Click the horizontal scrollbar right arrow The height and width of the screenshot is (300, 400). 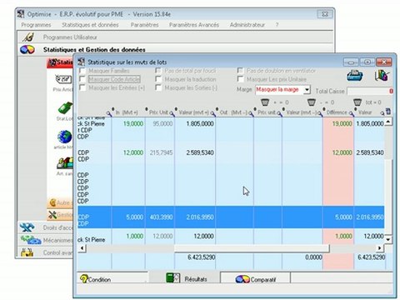(379, 247)
